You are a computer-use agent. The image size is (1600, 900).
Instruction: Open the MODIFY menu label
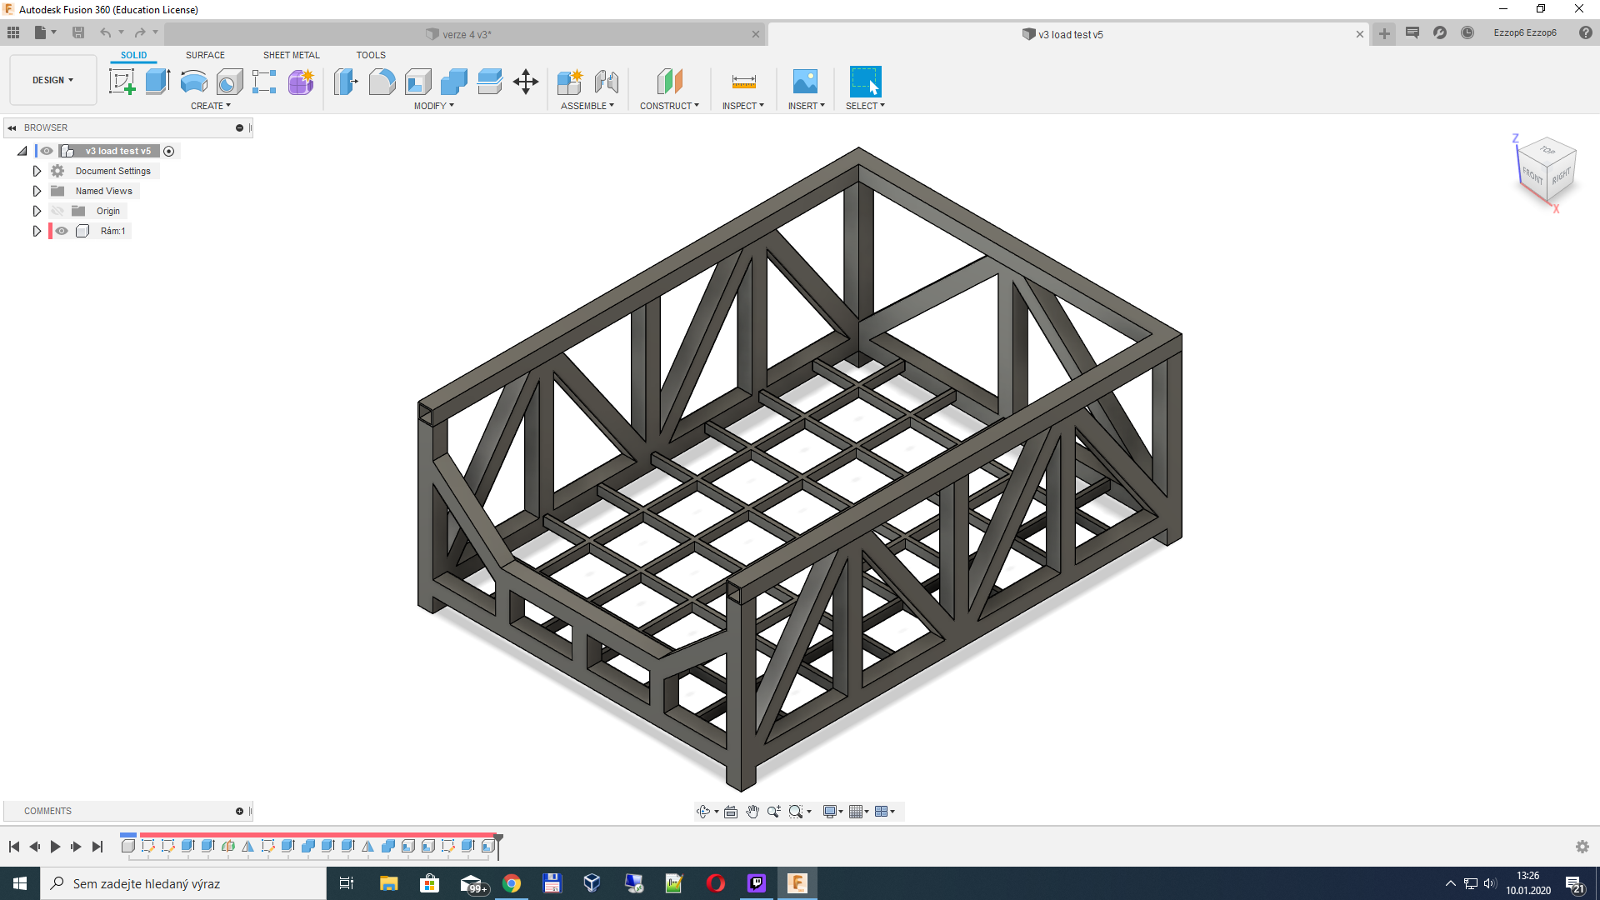click(433, 106)
